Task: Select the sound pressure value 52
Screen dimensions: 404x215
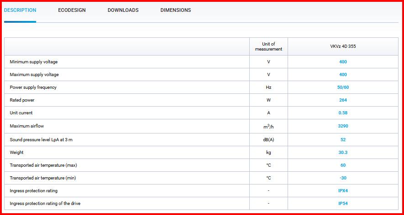Action: 343,140
